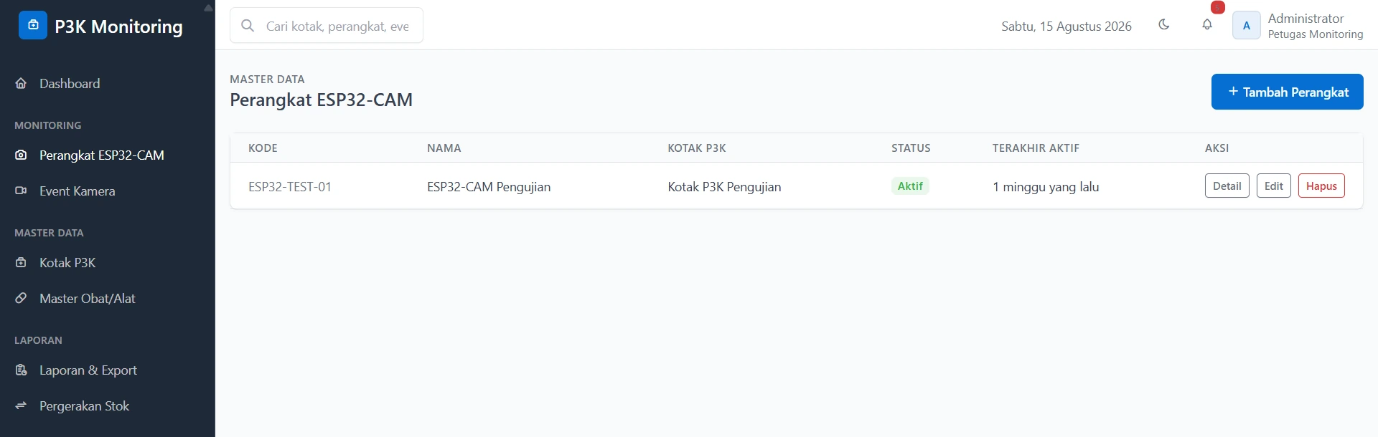Click the camera icon beside Perangkat ESP32-CAM
This screenshot has width=1378, height=437.
22,155
